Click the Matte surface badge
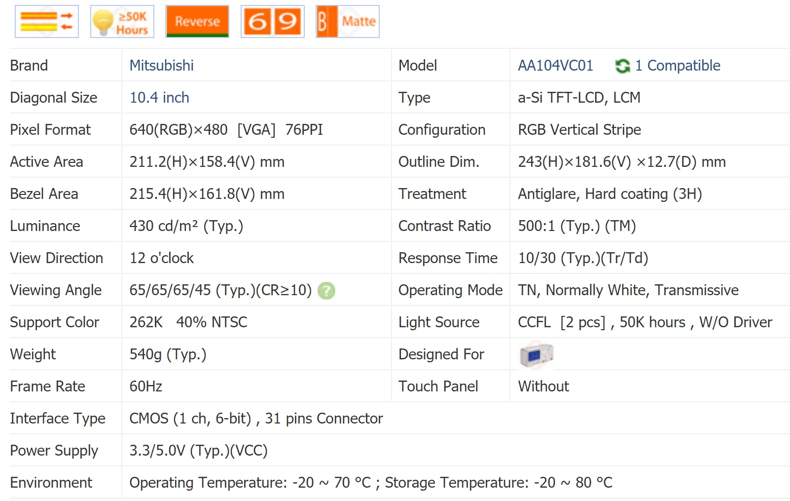The image size is (790, 501). point(348,22)
